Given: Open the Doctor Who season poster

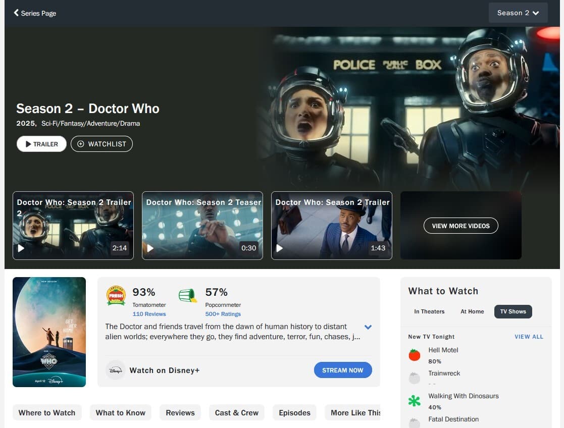Looking at the screenshot, I should pyautogui.click(x=49, y=332).
